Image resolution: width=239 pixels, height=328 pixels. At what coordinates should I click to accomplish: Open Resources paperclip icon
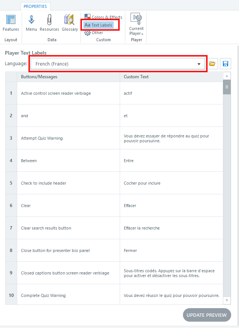pos(49,23)
